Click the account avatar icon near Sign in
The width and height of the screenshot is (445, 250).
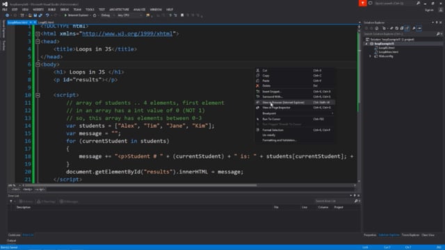440,10
